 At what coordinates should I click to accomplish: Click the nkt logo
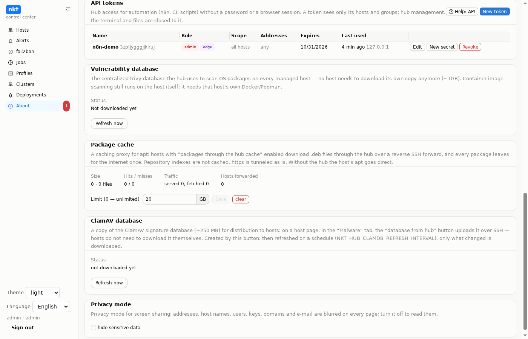[13, 9]
